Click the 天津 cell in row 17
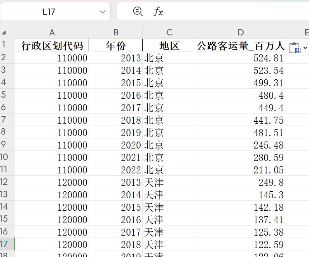This screenshot has height=257, width=309. [x=169, y=244]
